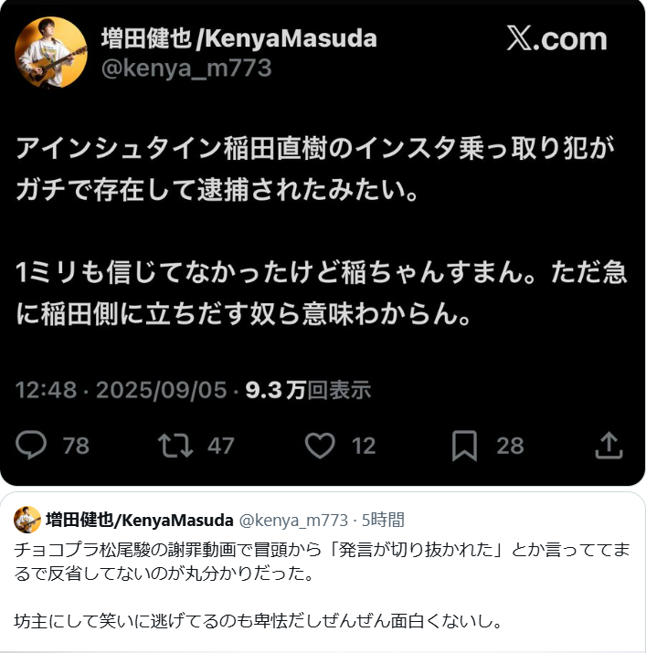Click the 47 reposts count
The height and width of the screenshot is (653, 646).
coord(220,446)
